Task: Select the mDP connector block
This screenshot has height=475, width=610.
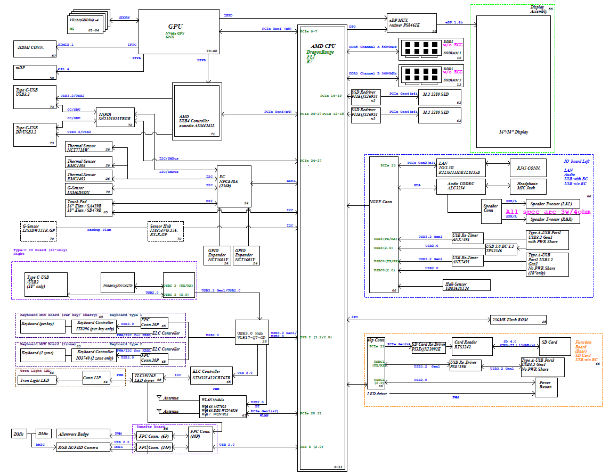Action: (x=35, y=72)
